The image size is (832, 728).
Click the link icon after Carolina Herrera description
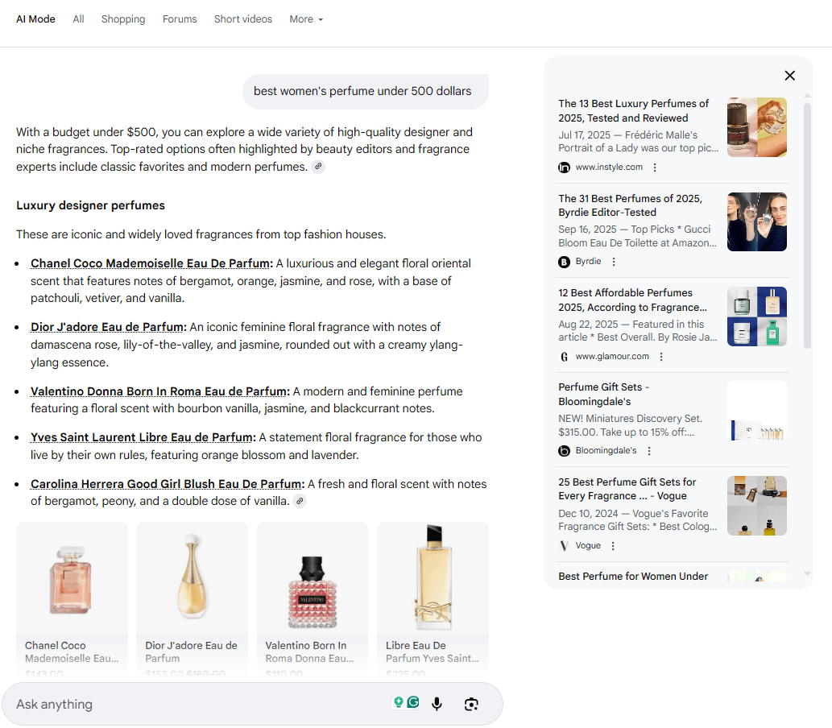pyautogui.click(x=300, y=501)
